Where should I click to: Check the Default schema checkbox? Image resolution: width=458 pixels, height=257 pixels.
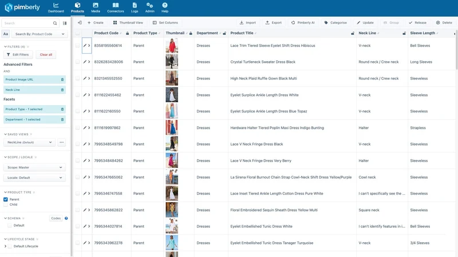[10, 226]
